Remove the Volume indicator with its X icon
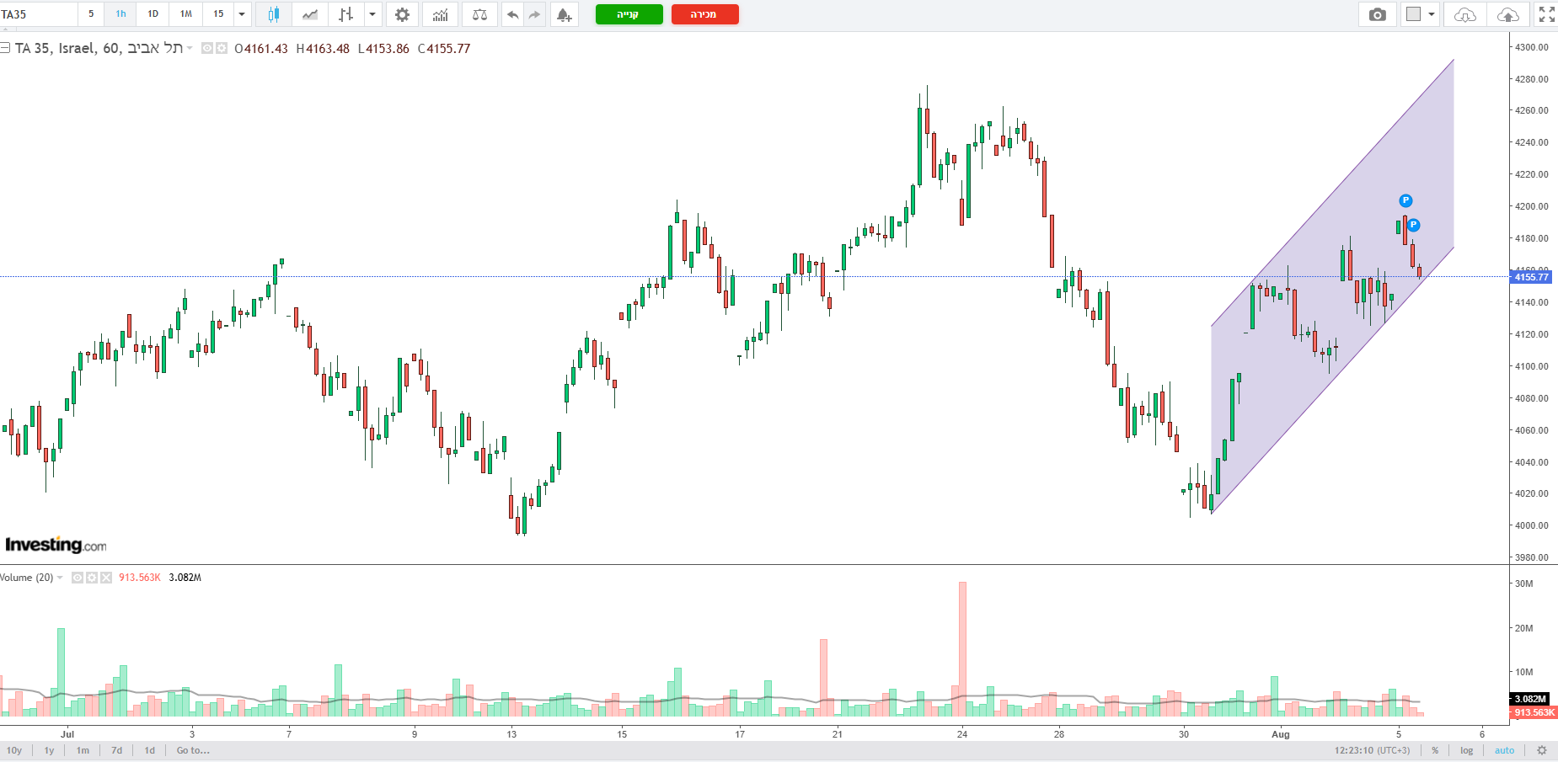Viewport: 1558px width, 762px height. (106, 578)
